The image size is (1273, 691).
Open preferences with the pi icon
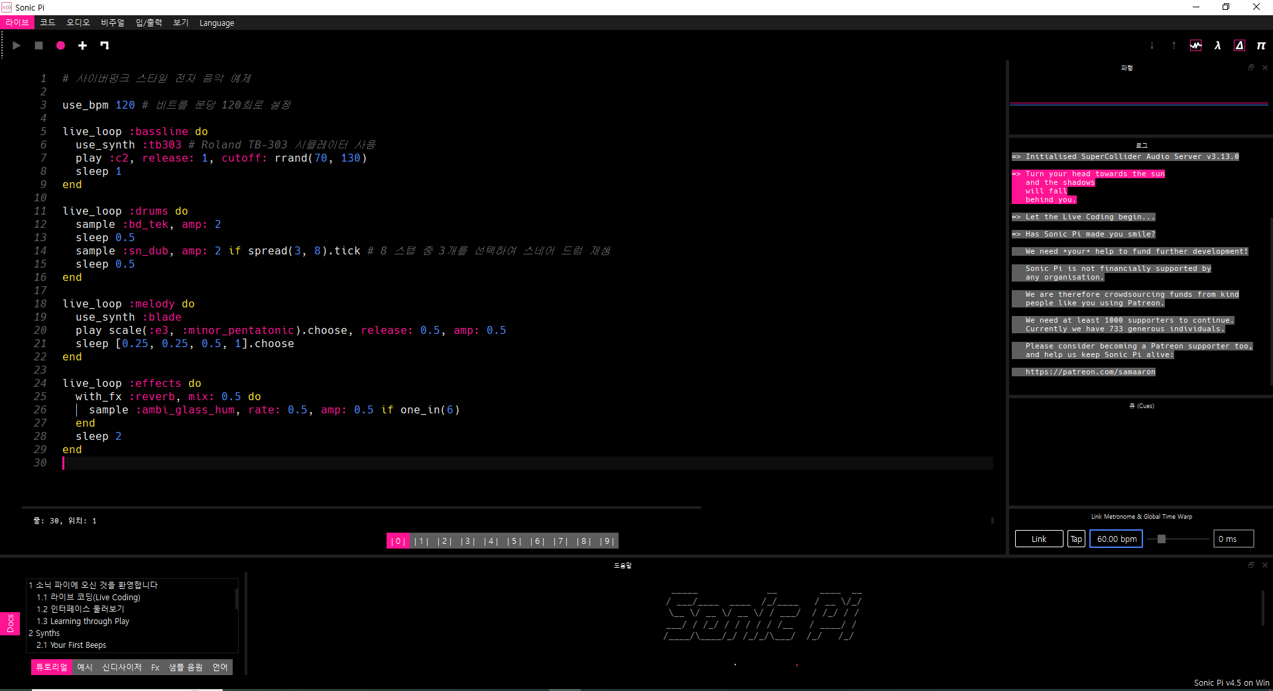[1261, 46]
